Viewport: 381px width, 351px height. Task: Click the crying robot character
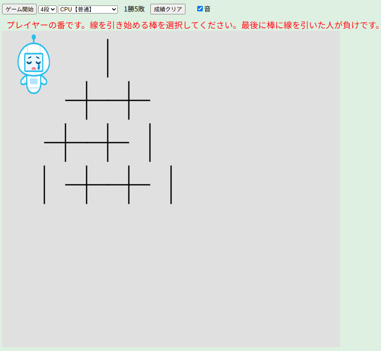[34, 64]
